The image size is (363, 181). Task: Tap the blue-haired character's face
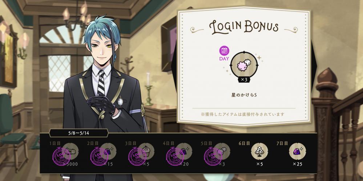point(100,49)
